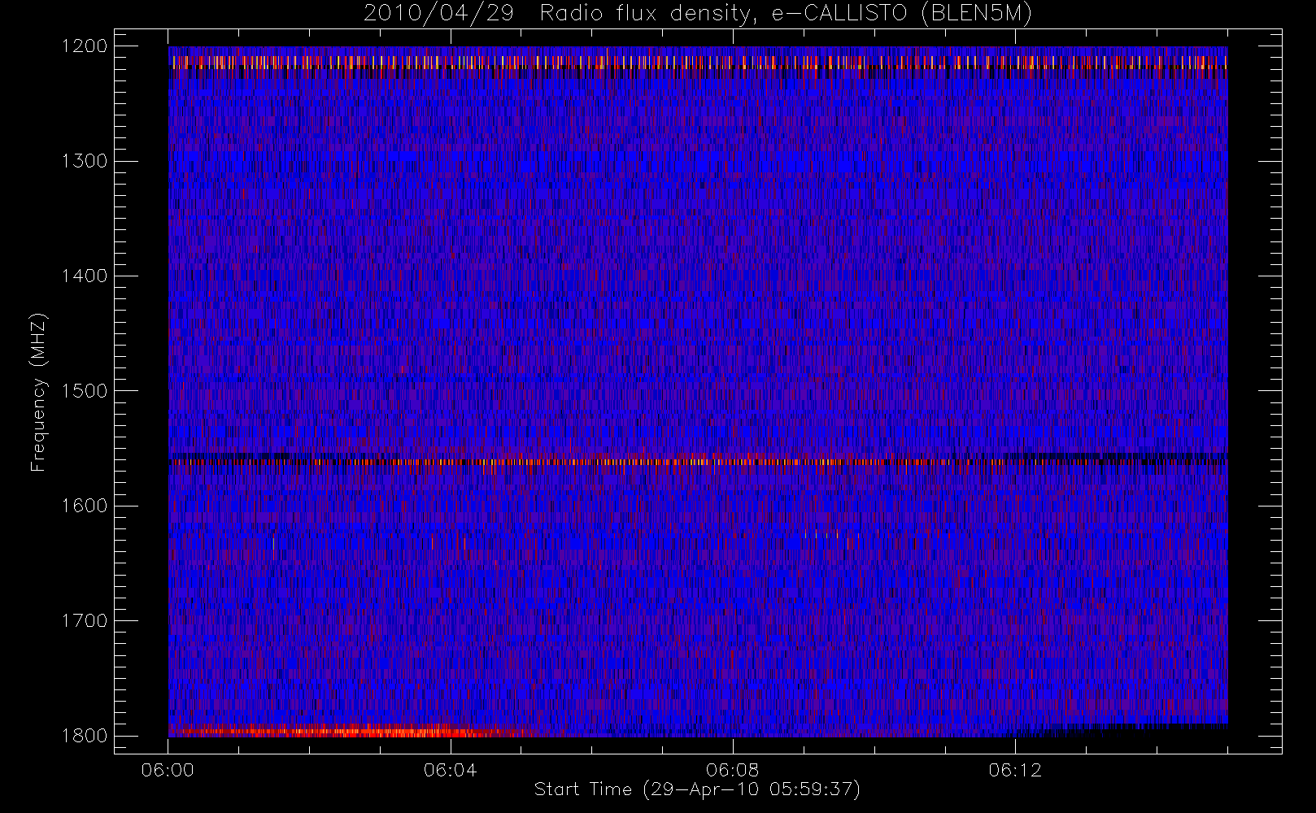Click the 1600 frequency tick label
Image resolution: width=1316 pixels, height=813 pixels.
pos(85,506)
